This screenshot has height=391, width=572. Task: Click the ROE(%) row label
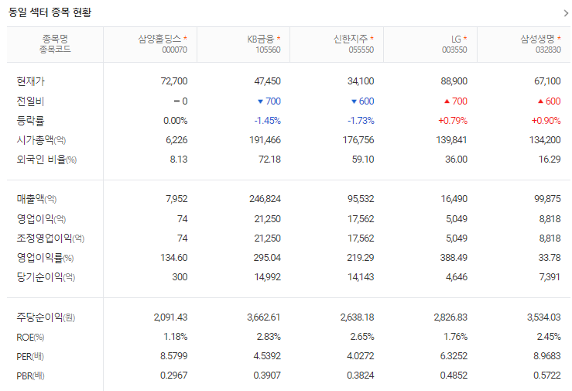30,337
